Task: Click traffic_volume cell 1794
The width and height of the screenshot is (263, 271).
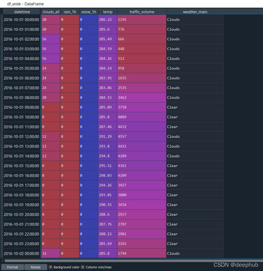Action: [x=142, y=254]
